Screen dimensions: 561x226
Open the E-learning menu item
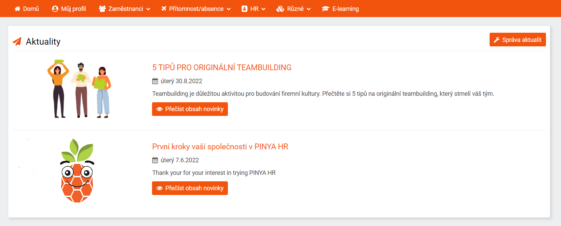pos(340,9)
